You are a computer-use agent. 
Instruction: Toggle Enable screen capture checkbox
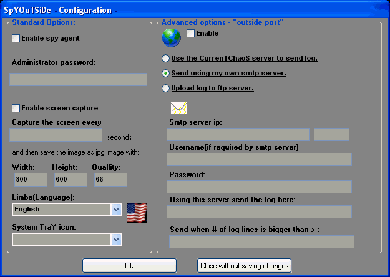point(16,108)
